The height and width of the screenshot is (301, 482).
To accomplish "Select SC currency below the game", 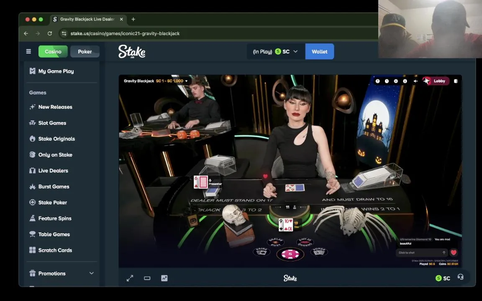I will pyautogui.click(x=443, y=278).
